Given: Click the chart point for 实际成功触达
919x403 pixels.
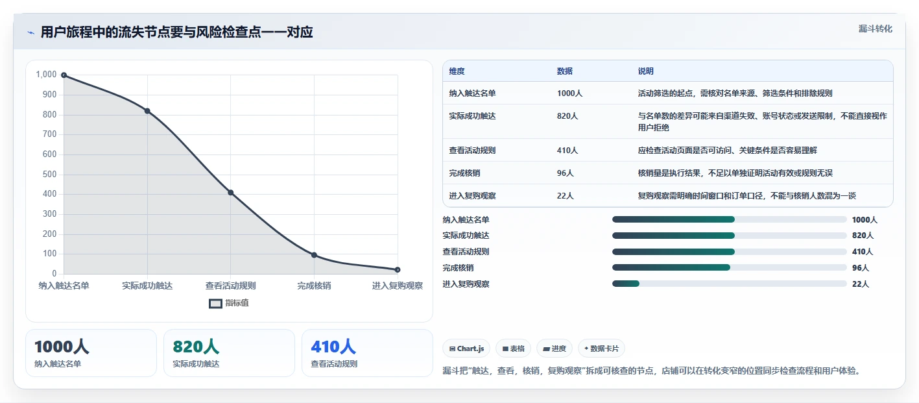Looking at the screenshot, I should coord(147,111).
